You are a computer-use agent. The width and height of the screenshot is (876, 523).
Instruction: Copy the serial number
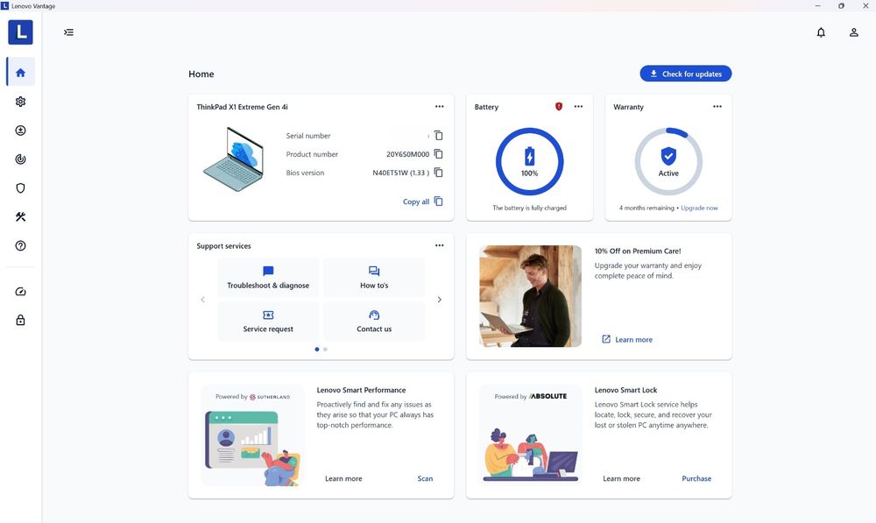click(439, 135)
